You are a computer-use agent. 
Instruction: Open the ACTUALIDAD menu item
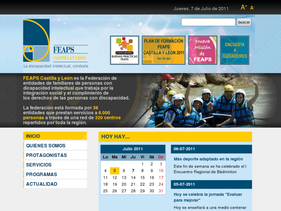[55, 184]
